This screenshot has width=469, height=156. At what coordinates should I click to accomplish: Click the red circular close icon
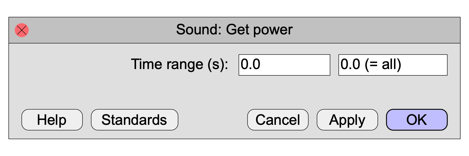point(22,30)
